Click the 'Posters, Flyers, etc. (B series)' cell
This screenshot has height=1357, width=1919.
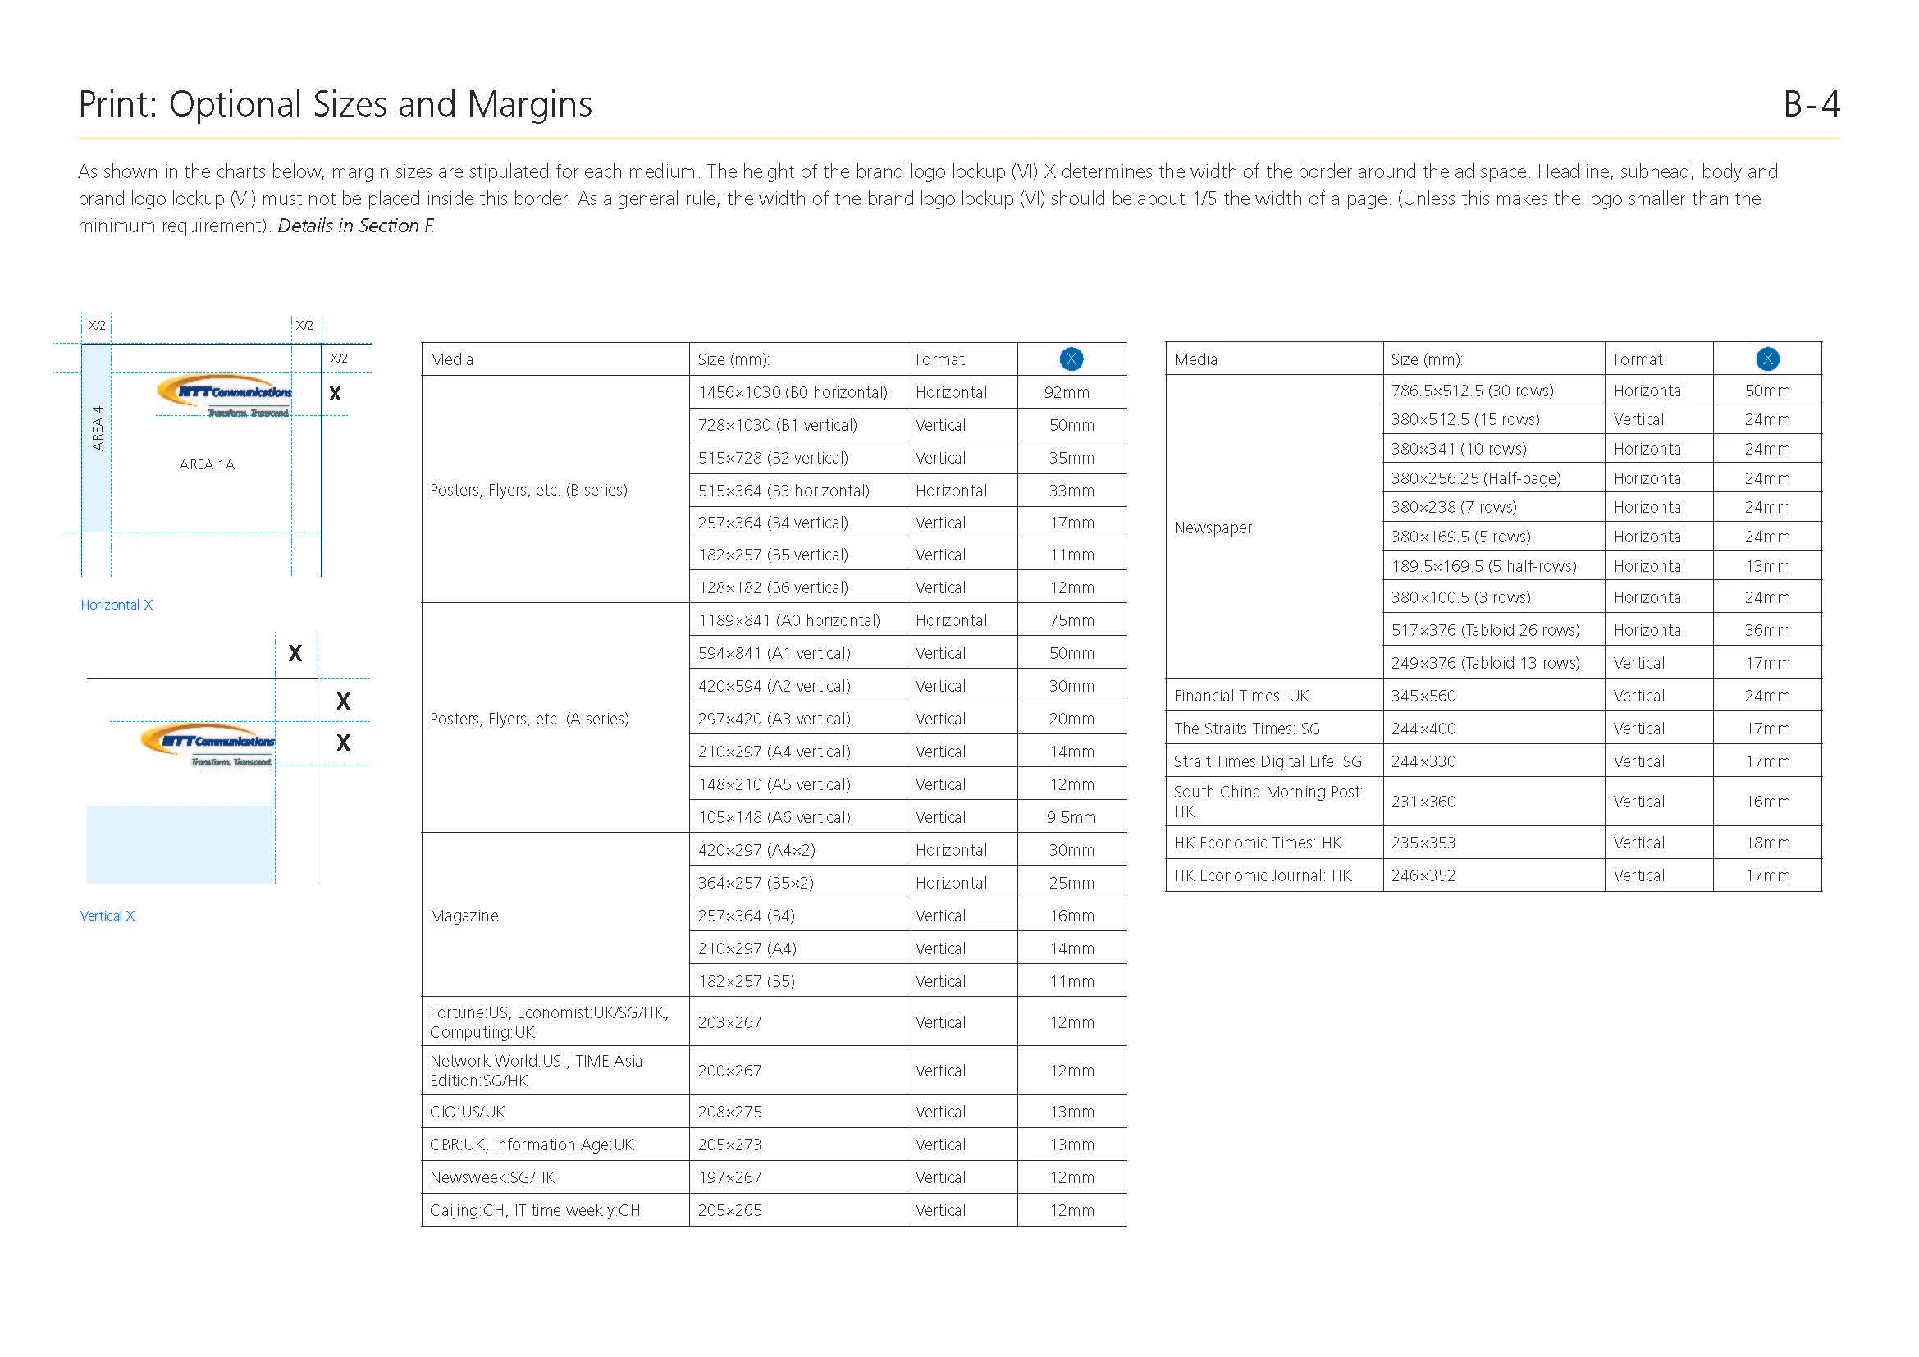coord(528,490)
